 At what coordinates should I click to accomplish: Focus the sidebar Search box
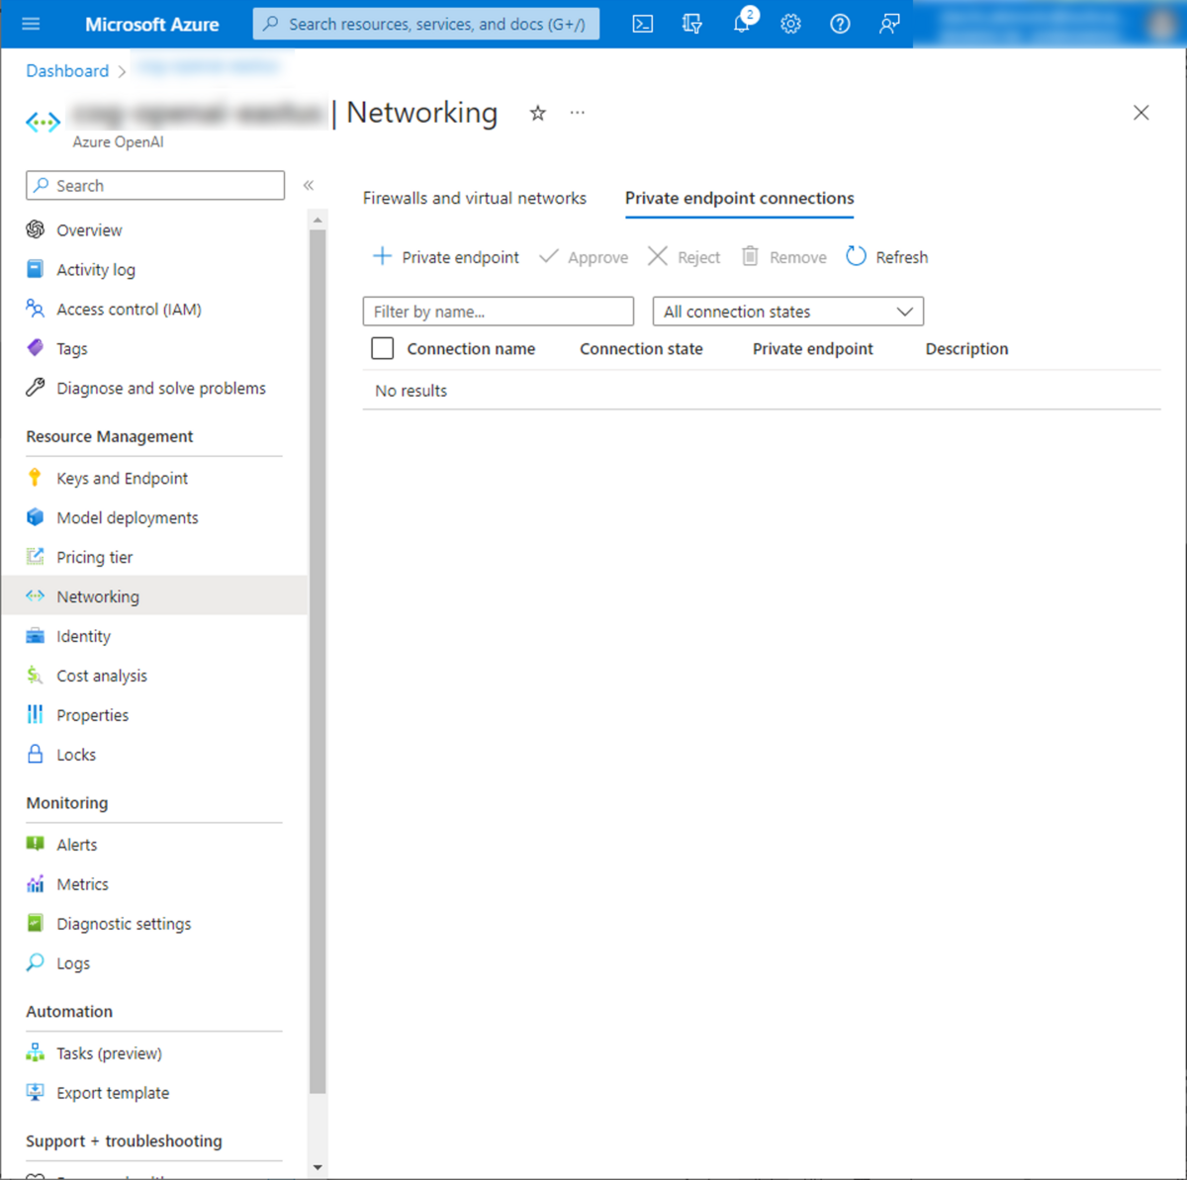(x=155, y=186)
